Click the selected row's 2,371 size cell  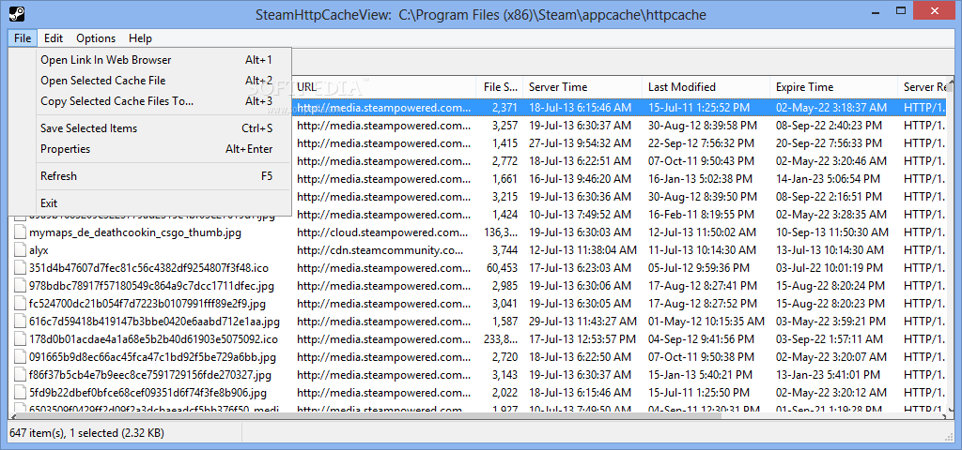504,108
